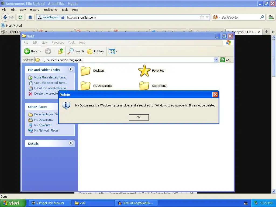
Task: Close the Anonymous File Upload tab
Action: [259, 32]
